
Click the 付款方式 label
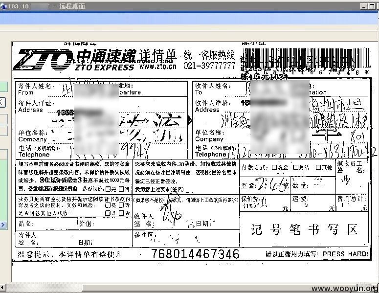pos(255,167)
